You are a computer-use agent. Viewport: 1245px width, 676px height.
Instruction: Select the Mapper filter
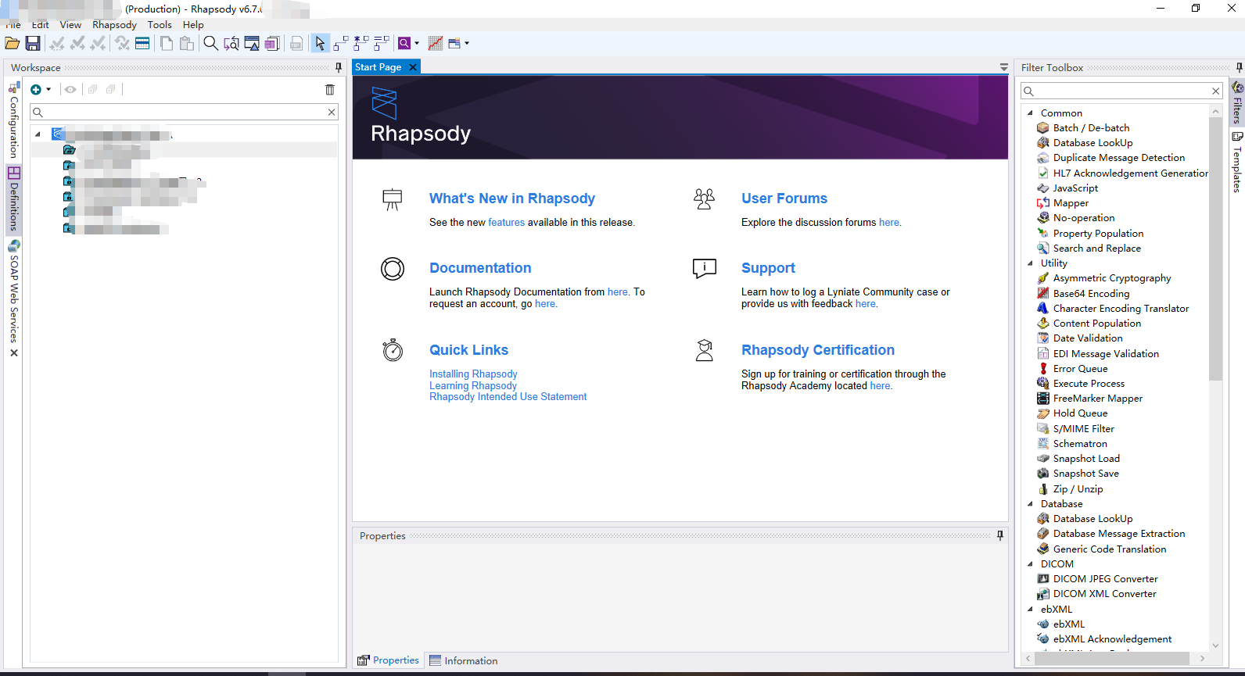click(1063, 203)
